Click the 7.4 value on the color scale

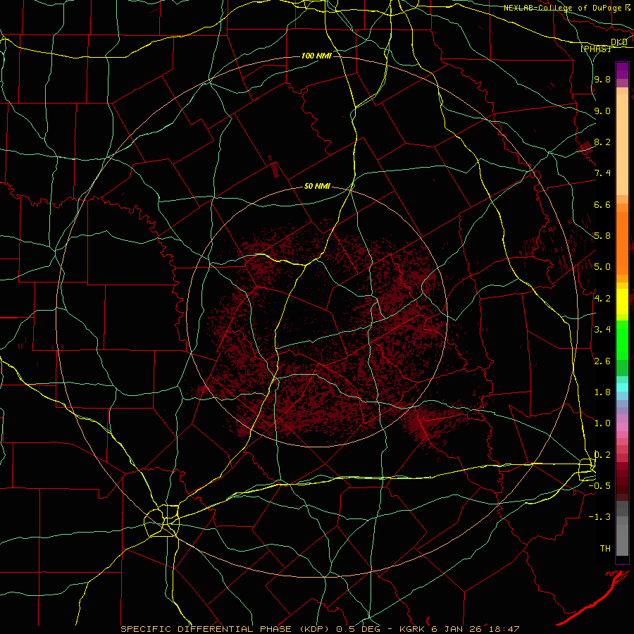click(x=602, y=173)
